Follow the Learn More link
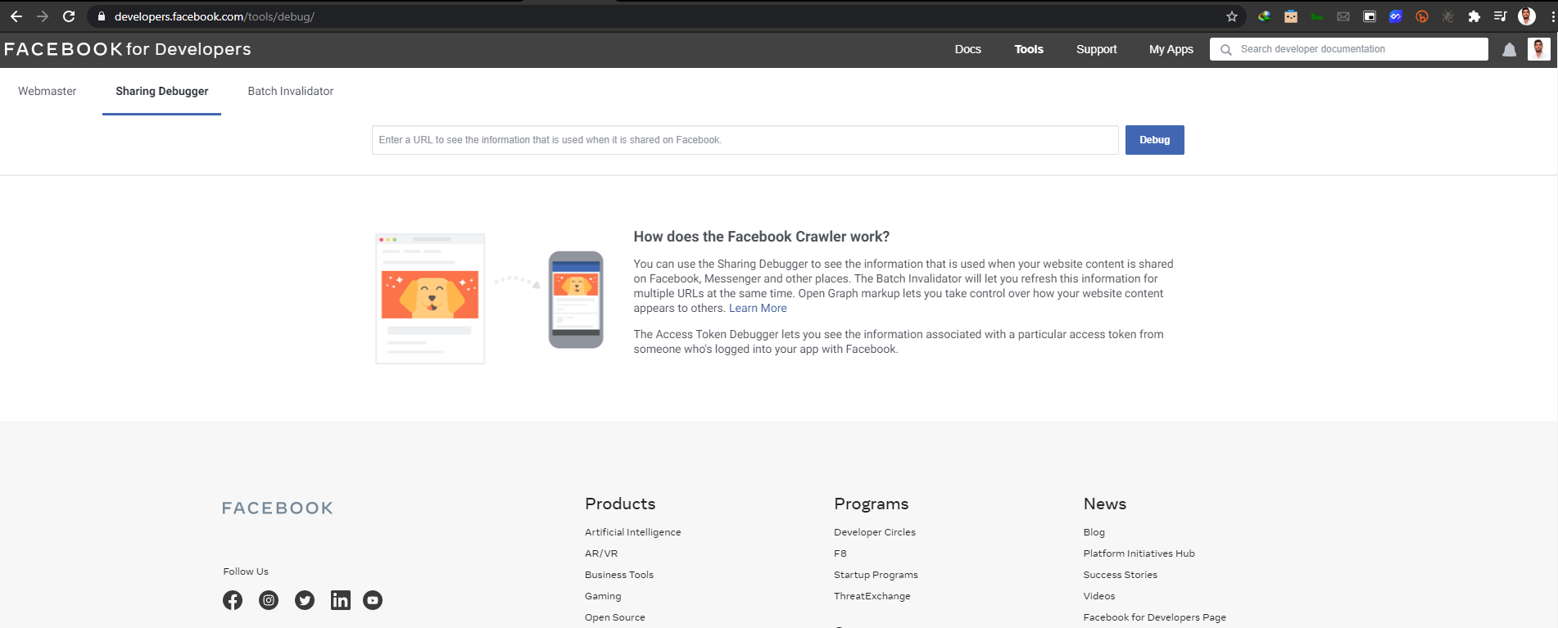The width and height of the screenshot is (1558, 628). pos(758,308)
